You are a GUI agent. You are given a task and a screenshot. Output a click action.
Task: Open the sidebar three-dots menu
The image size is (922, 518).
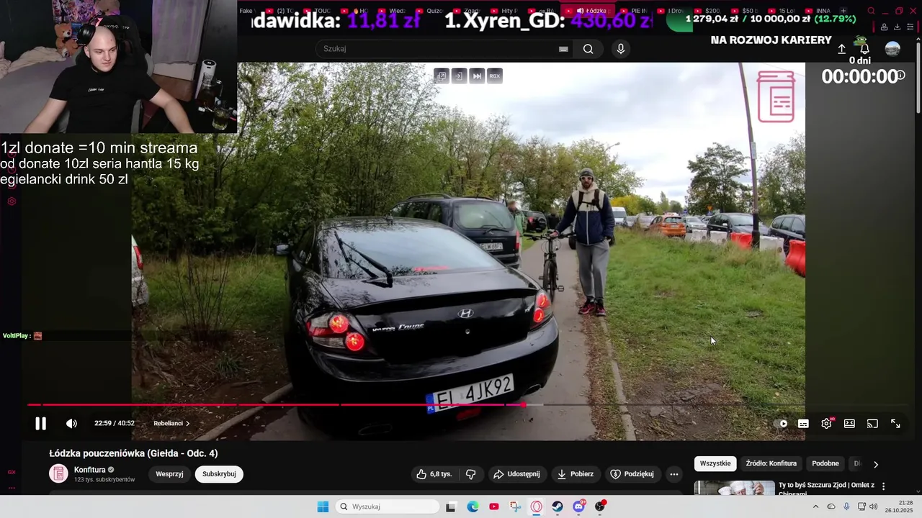12,489
